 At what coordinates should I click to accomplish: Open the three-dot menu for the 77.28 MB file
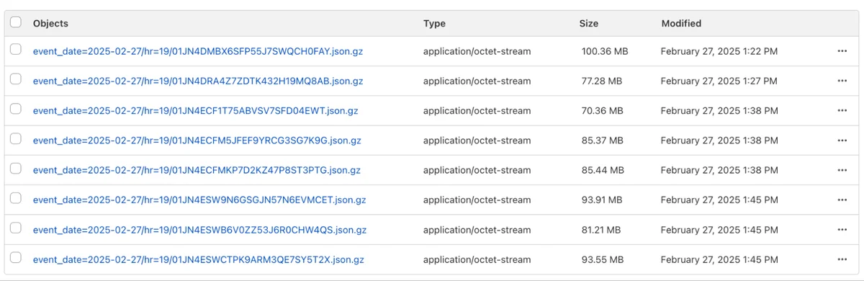[842, 81]
